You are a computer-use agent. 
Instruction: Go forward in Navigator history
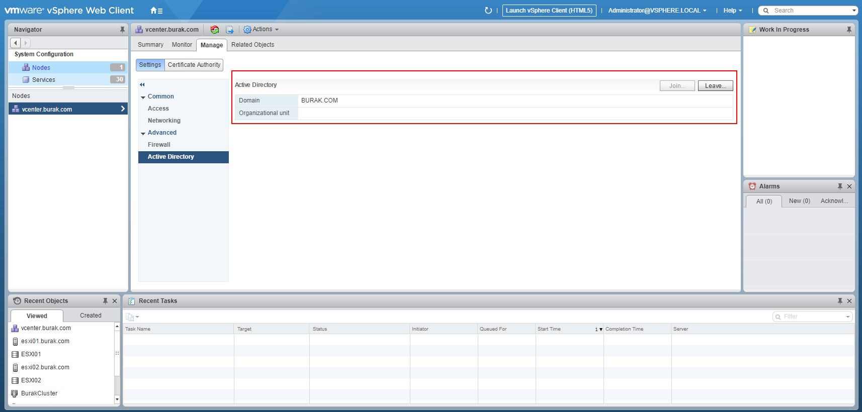tap(26, 43)
